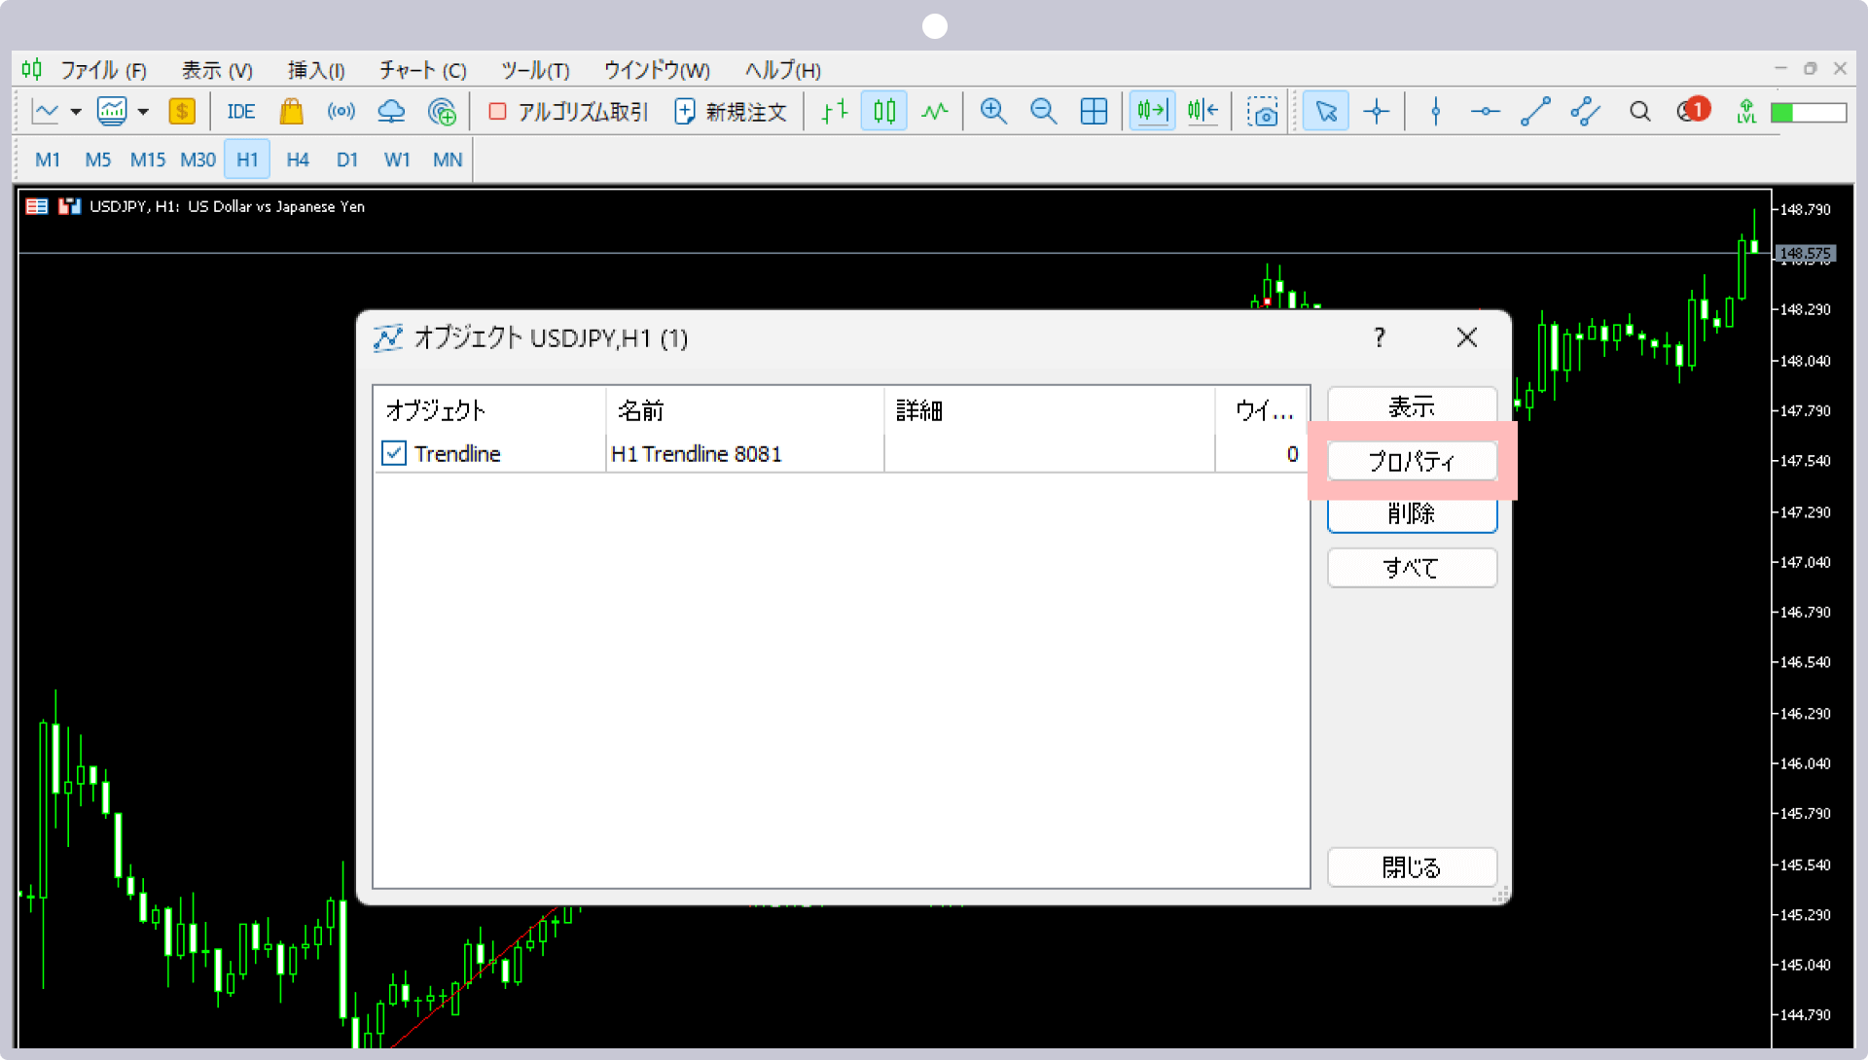Image resolution: width=1868 pixels, height=1060 pixels.
Task: Open the line chart type icon
Action: 46,112
